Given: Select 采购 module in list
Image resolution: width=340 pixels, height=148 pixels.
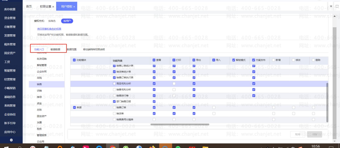Looking at the screenshot, I should click(39, 78).
